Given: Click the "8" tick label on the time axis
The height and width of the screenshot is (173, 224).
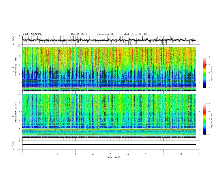Looking at the screenshot, I should click(163, 154).
